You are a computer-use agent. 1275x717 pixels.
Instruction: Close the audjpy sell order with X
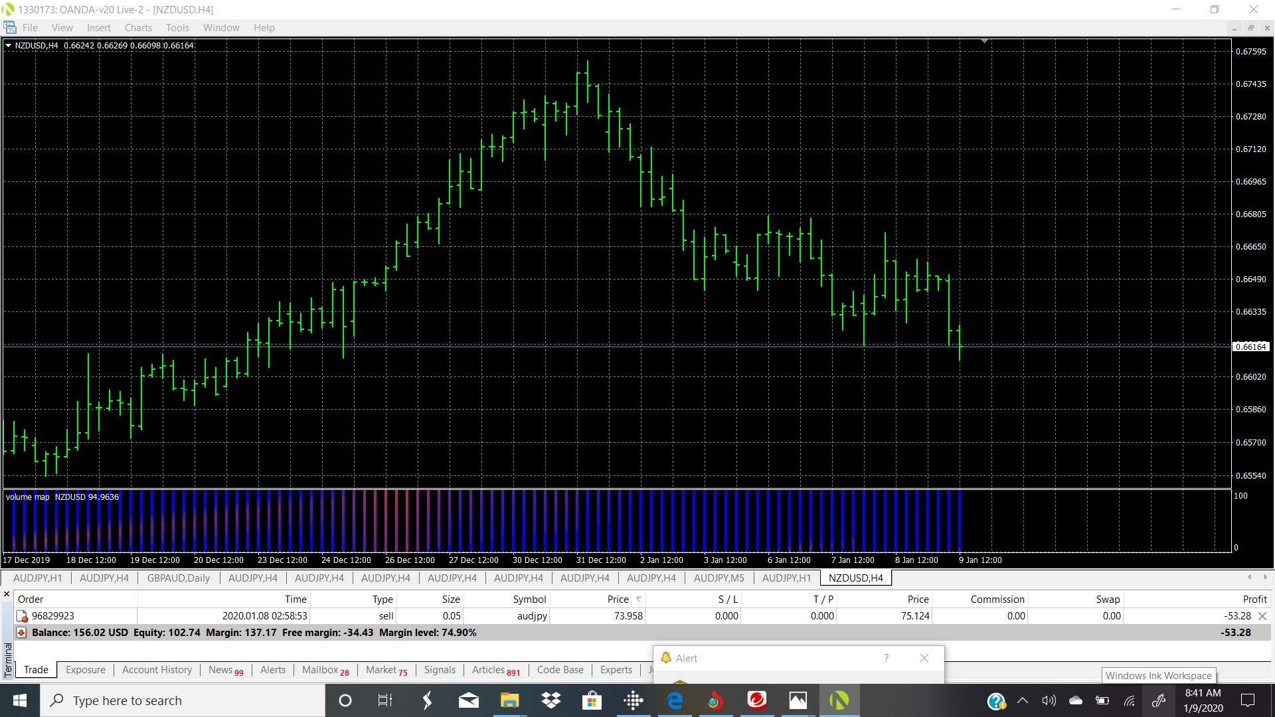(1262, 616)
